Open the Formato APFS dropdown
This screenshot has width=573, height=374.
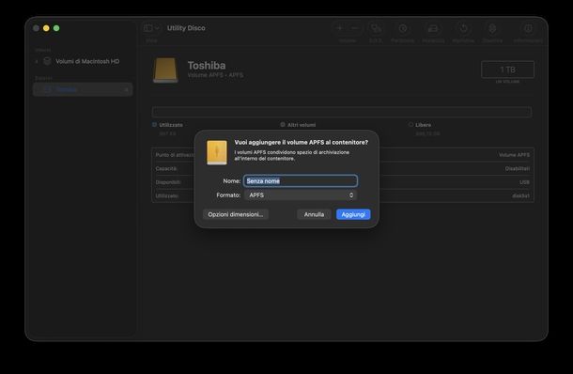pyautogui.click(x=301, y=195)
